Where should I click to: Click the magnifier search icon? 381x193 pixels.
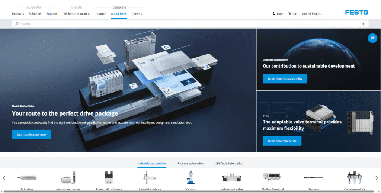[17, 24]
